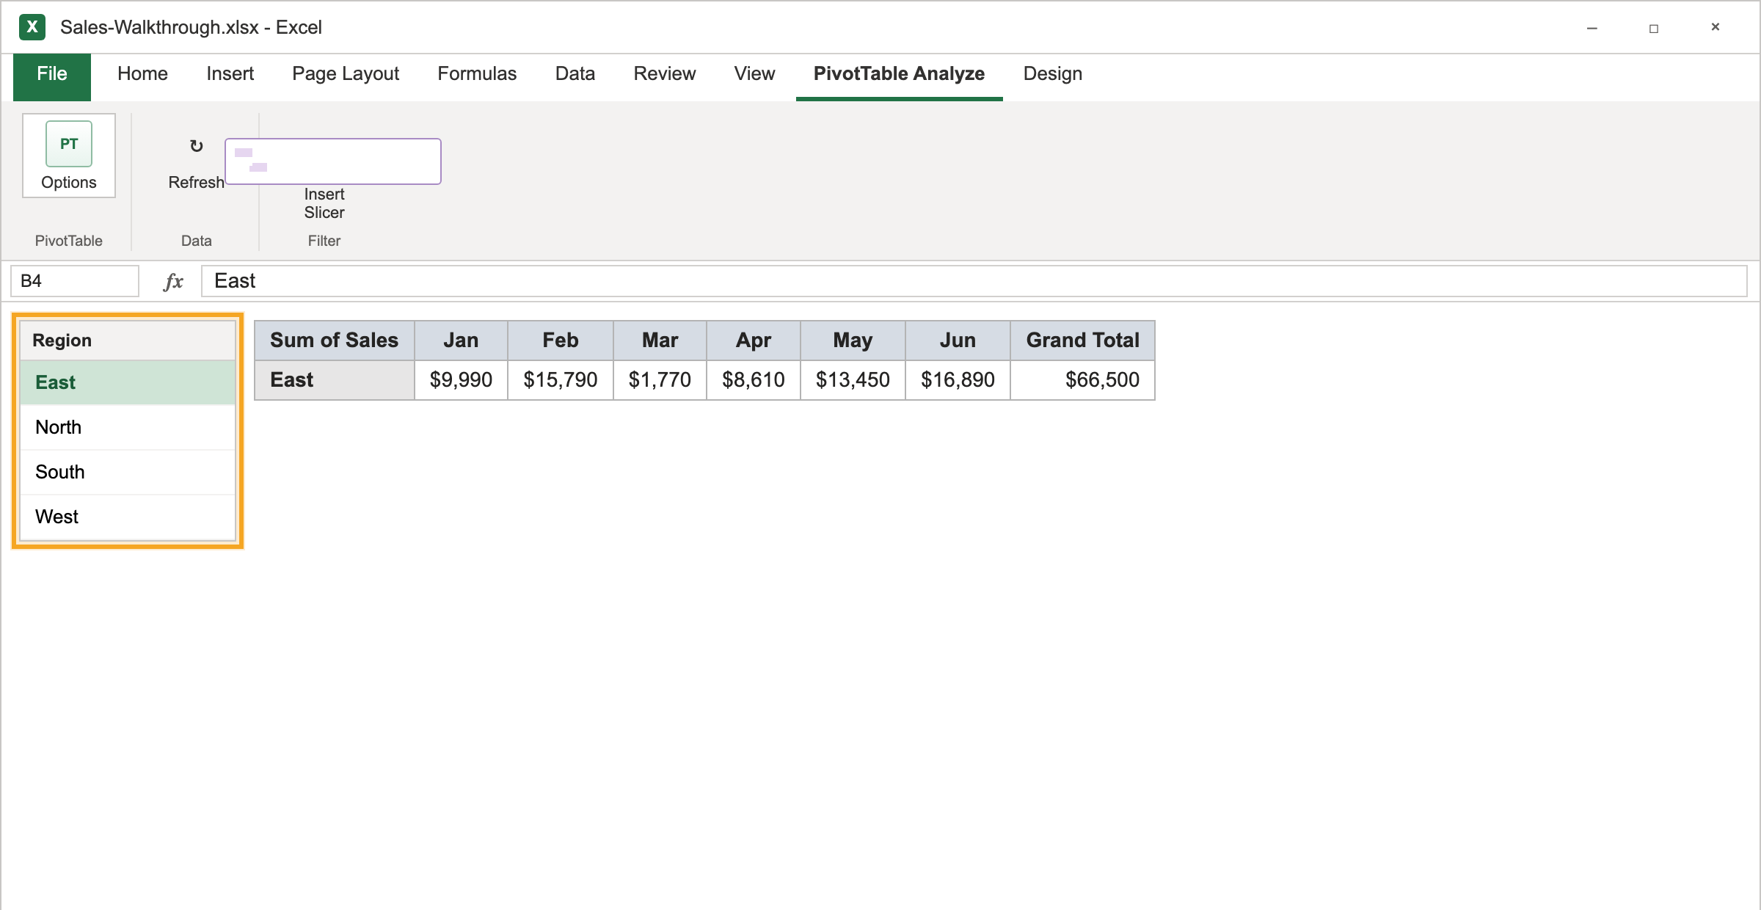
Task: Maximize the Excel window
Action: point(1654,28)
